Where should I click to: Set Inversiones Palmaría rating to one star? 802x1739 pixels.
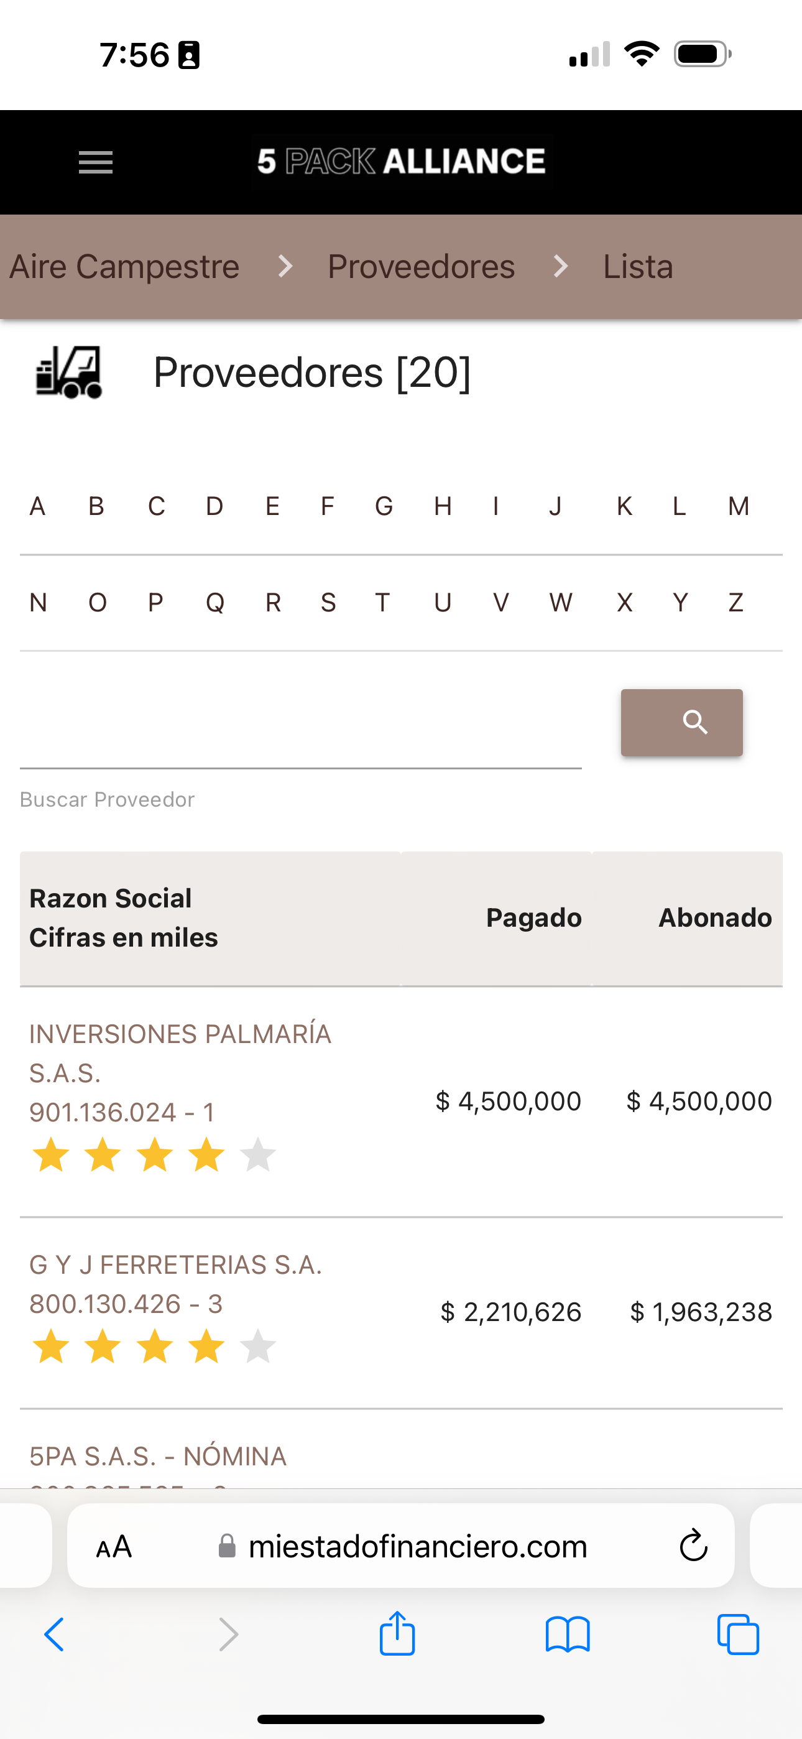click(x=52, y=1154)
